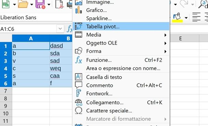Choose Collegamento... menu entry

[x=121, y=103]
